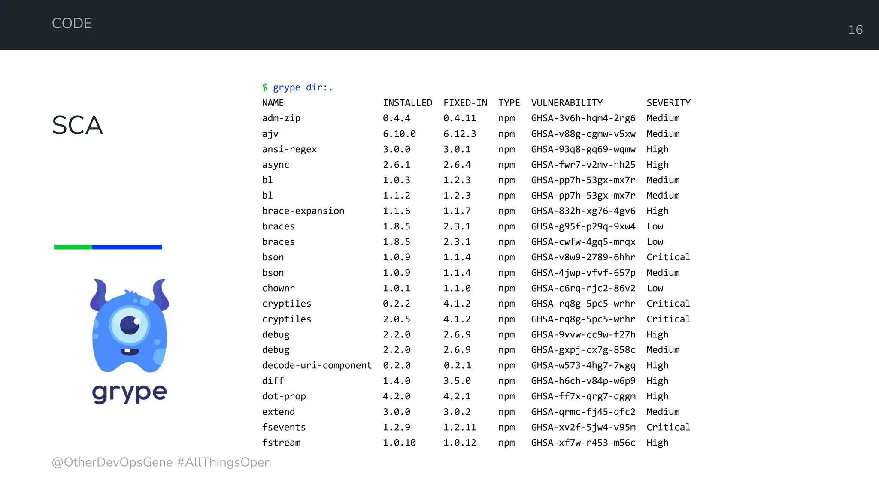Click fixed-in version 1.2.11 for fsevents
879x494 pixels.
(x=460, y=427)
